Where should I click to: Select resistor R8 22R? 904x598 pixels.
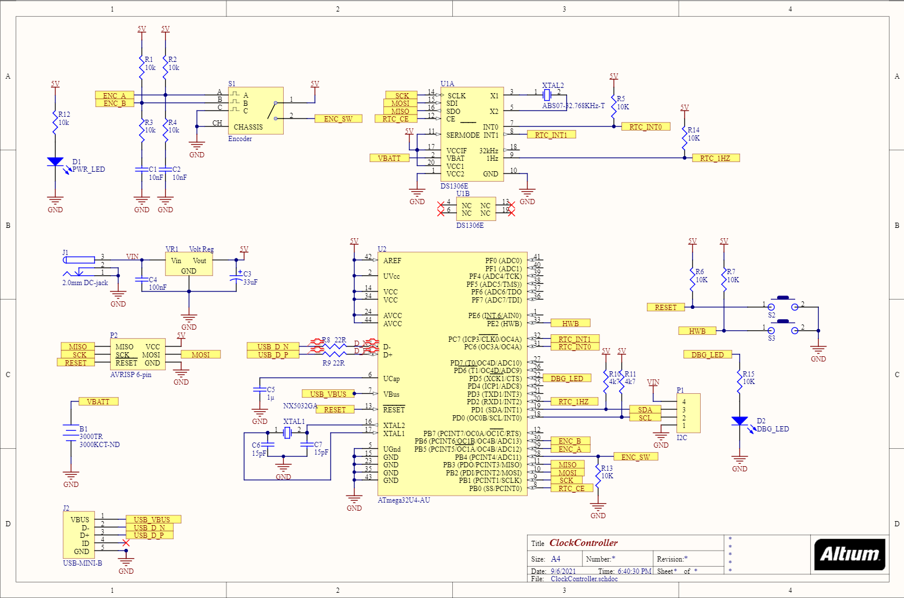coord(334,346)
